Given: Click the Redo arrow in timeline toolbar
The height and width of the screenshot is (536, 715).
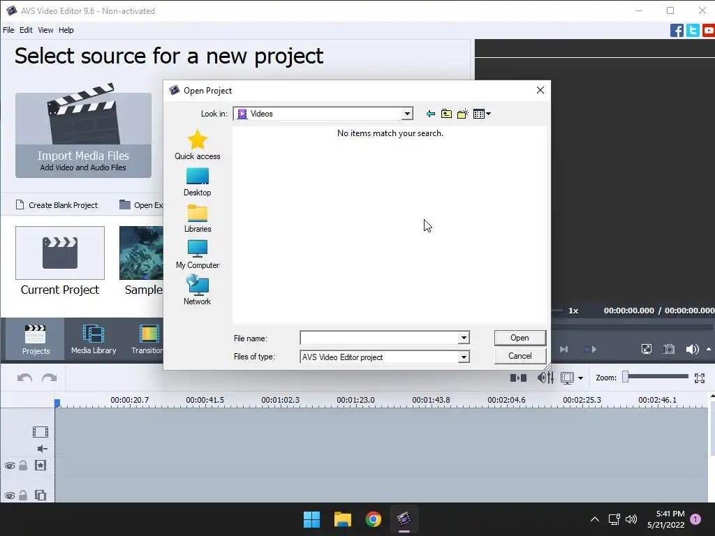Looking at the screenshot, I should click(50, 378).
